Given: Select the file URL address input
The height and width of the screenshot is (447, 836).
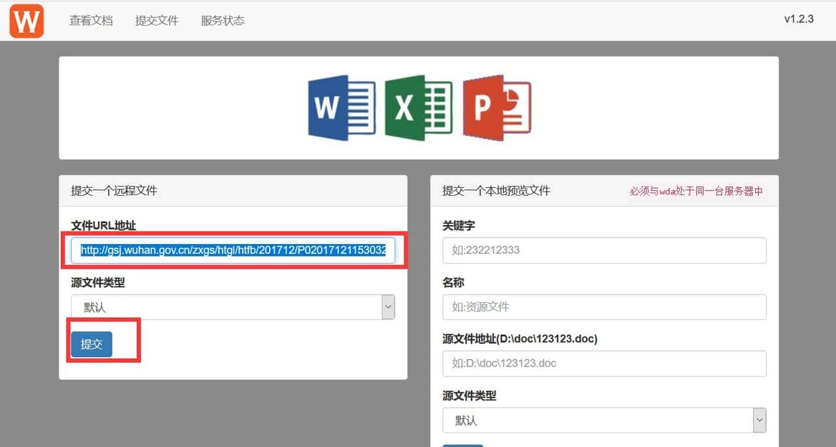Looking at the screenshot, I should click(x=232, y=251).
